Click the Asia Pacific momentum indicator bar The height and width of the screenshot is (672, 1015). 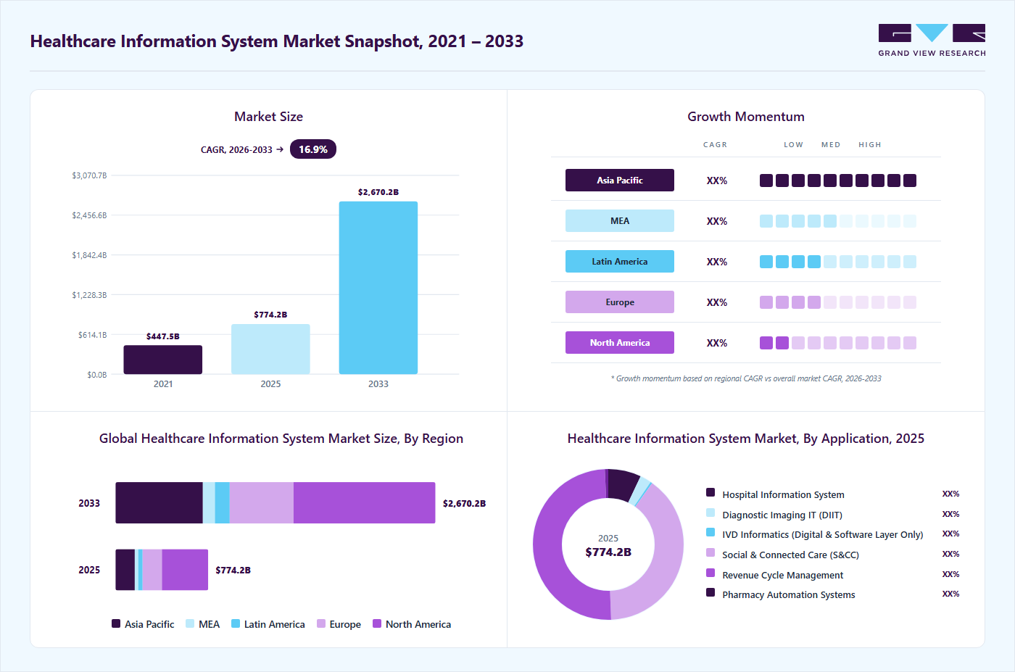click(x=838, y=181)
